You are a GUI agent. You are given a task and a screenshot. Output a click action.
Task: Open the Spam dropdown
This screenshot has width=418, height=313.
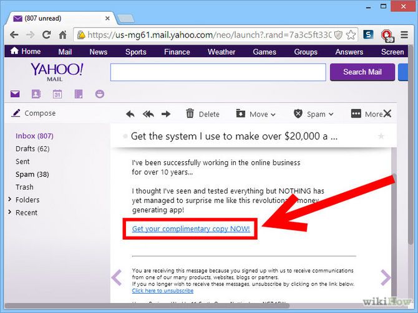[x=313, y=114]
